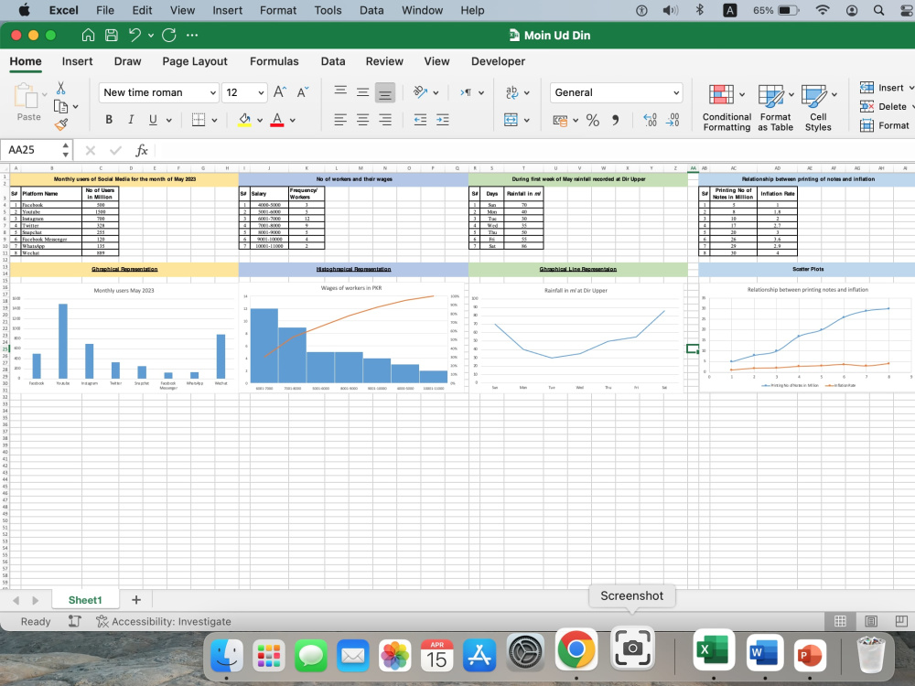Apply percent style format

(592, 120)
